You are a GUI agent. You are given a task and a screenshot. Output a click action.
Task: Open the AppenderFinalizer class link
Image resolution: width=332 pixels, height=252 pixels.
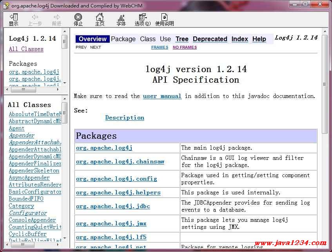point(35,163)
